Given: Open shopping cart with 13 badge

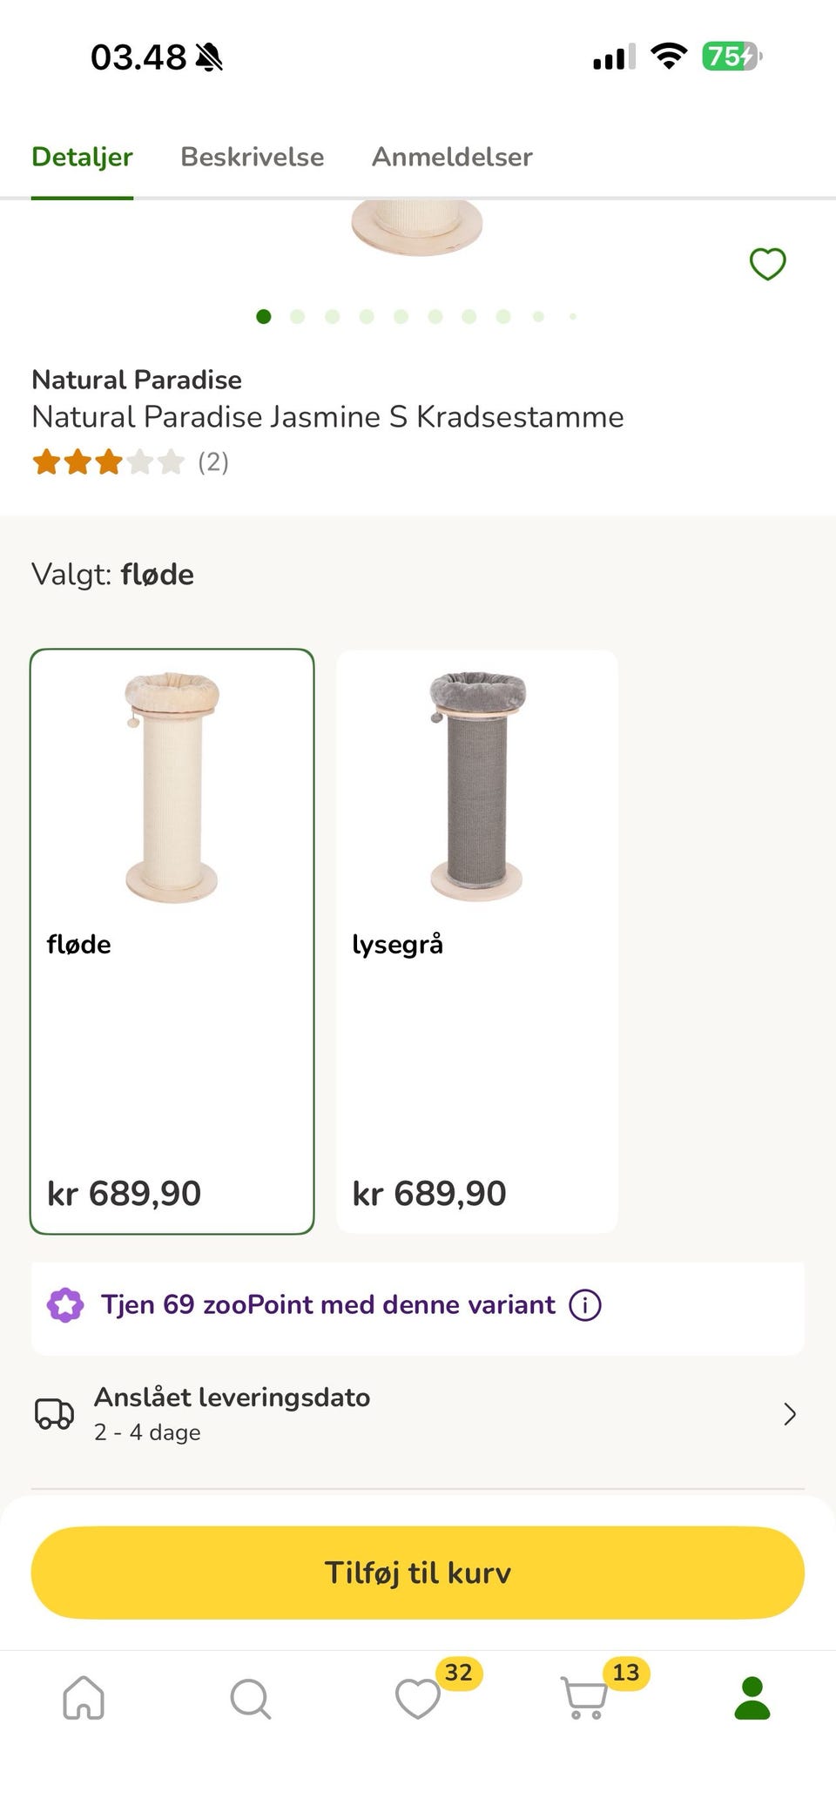Looking at the screenshot, I should pyautogui.click(x=584, y=1698).
